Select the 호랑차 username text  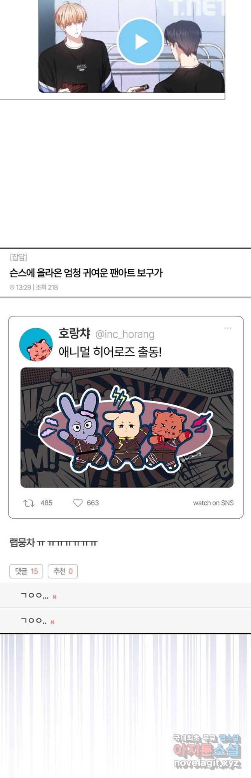74,334
